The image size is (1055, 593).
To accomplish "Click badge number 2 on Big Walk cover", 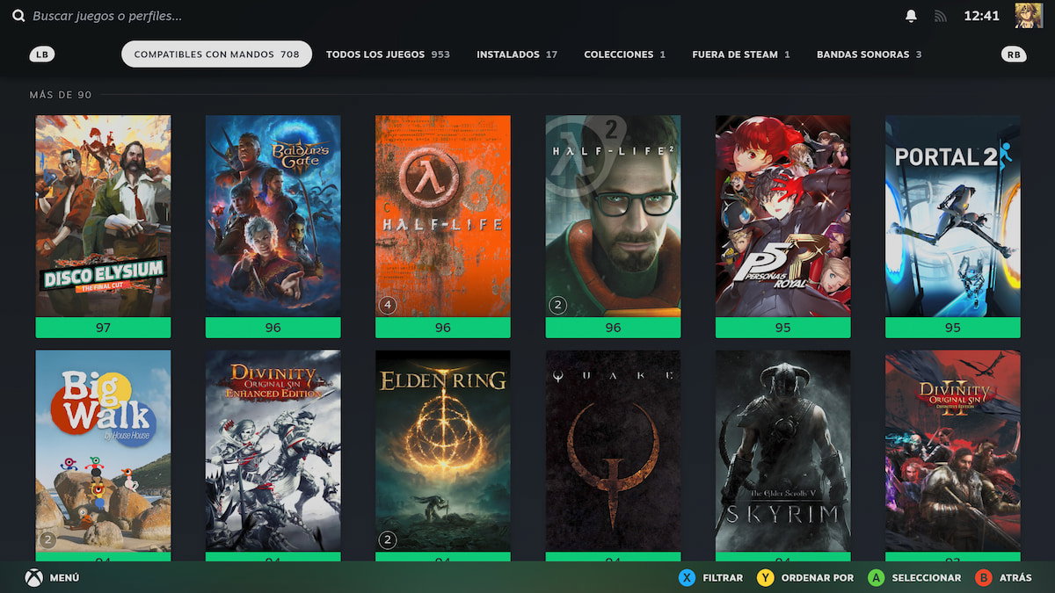I will (x=47, y=539).
